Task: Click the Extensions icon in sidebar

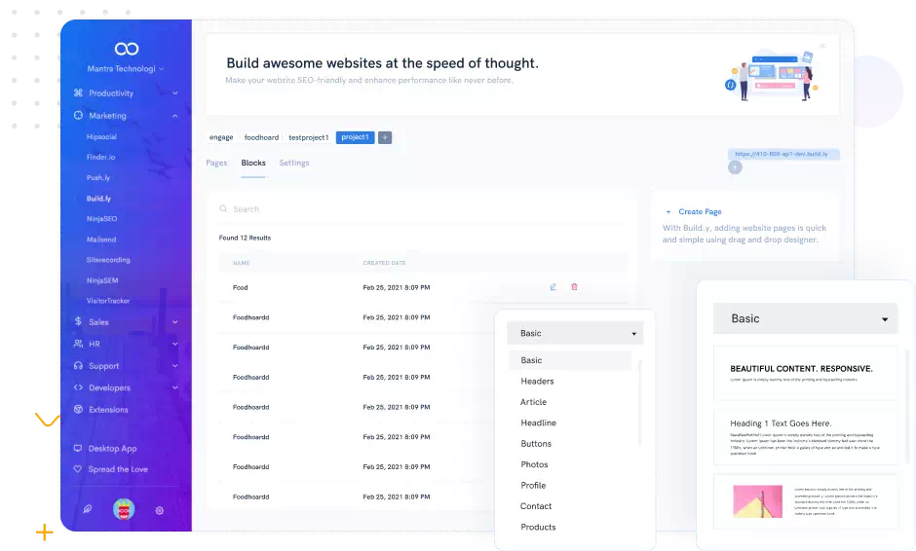Action: tap(78, 409)
